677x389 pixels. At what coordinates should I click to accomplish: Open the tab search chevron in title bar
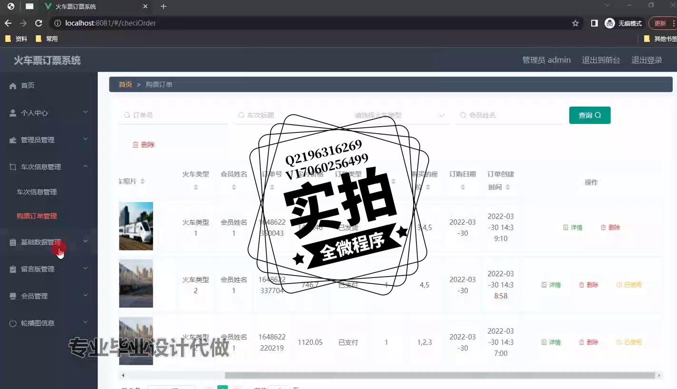(607, 5)
